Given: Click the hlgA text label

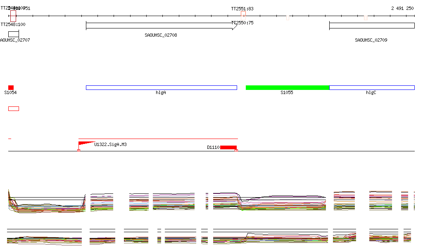Looking at the screenshot, I should click(x=161, y=93).
